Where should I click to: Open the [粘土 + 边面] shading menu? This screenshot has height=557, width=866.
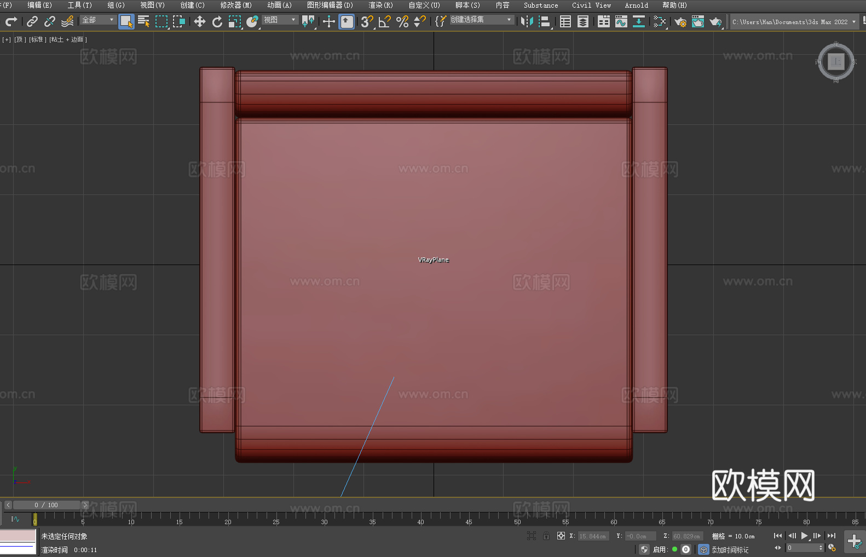click(68, 39)
